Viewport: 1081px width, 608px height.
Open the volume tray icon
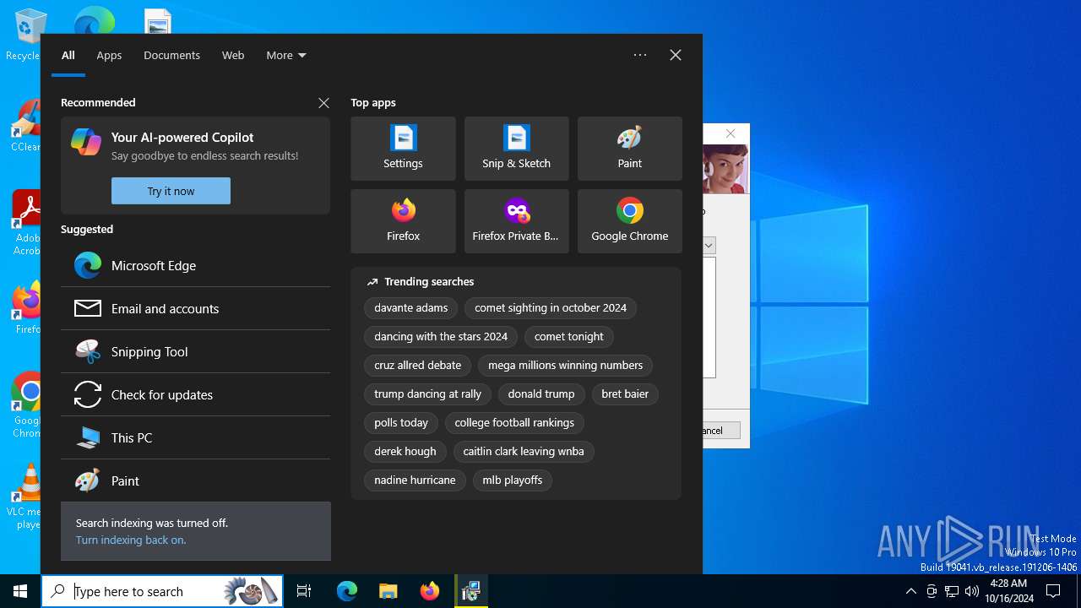click(x=972, y=591)
